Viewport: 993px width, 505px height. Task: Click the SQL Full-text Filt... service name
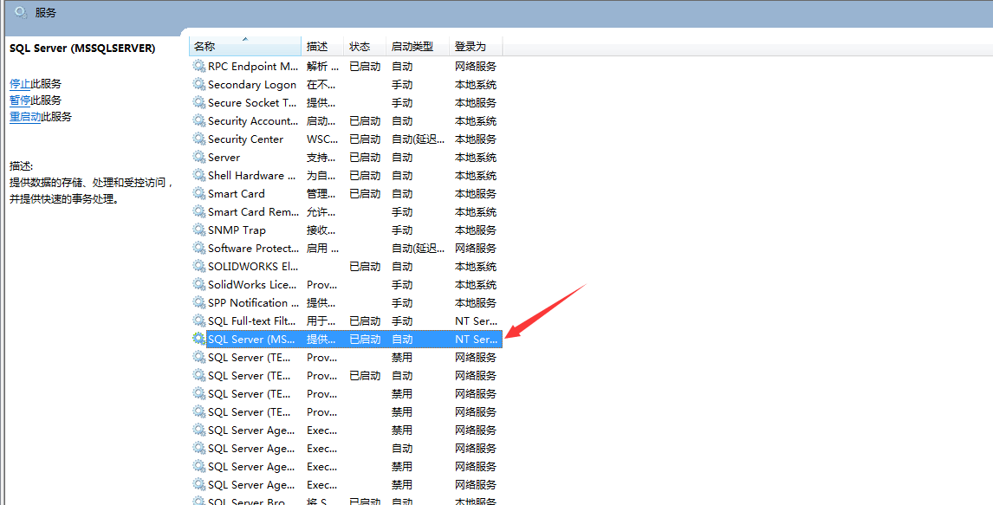pos(252,320)
